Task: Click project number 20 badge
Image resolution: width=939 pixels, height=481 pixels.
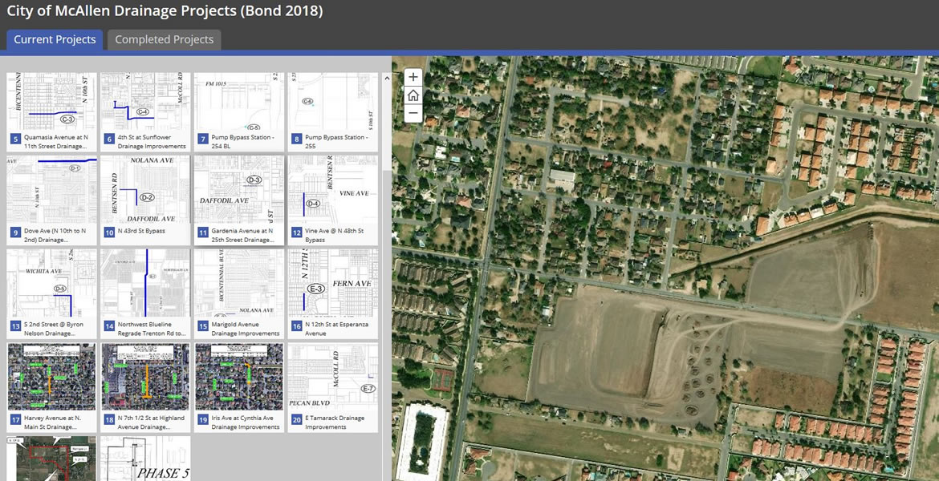Action: point(296,420)
